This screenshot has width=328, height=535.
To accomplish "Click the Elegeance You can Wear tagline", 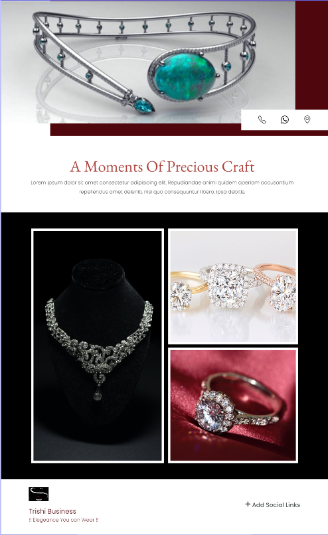I will pos(64,520).
